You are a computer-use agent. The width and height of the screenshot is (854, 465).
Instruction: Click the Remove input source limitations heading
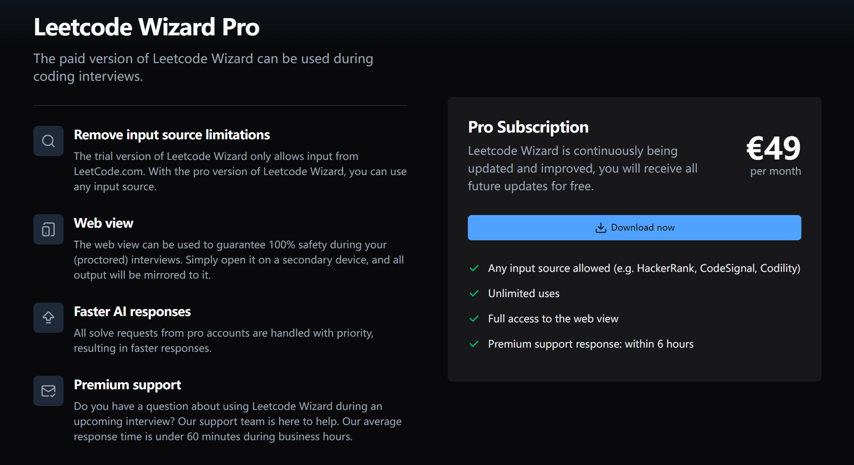click(x=172, y=135)
